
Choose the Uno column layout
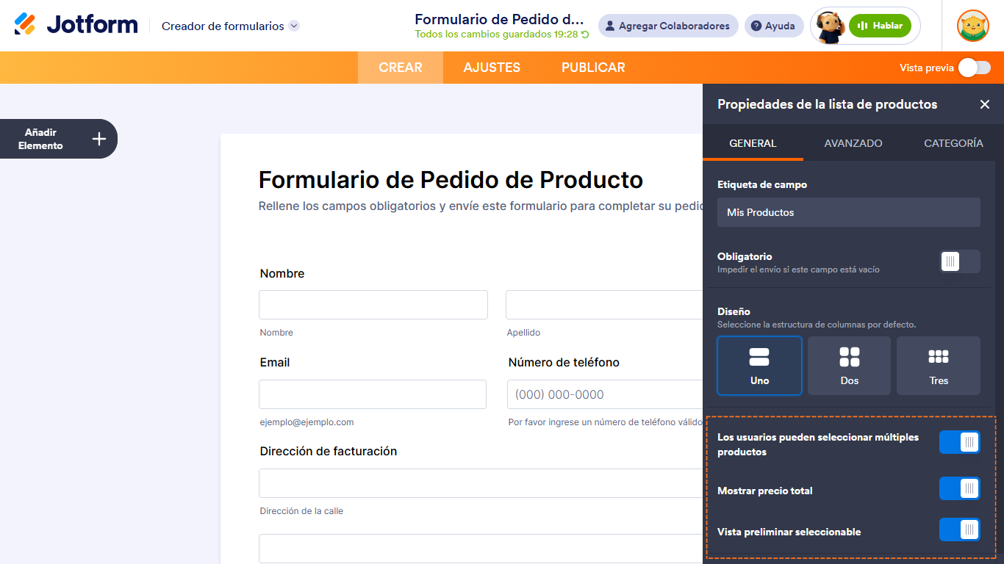click(759, 366)
